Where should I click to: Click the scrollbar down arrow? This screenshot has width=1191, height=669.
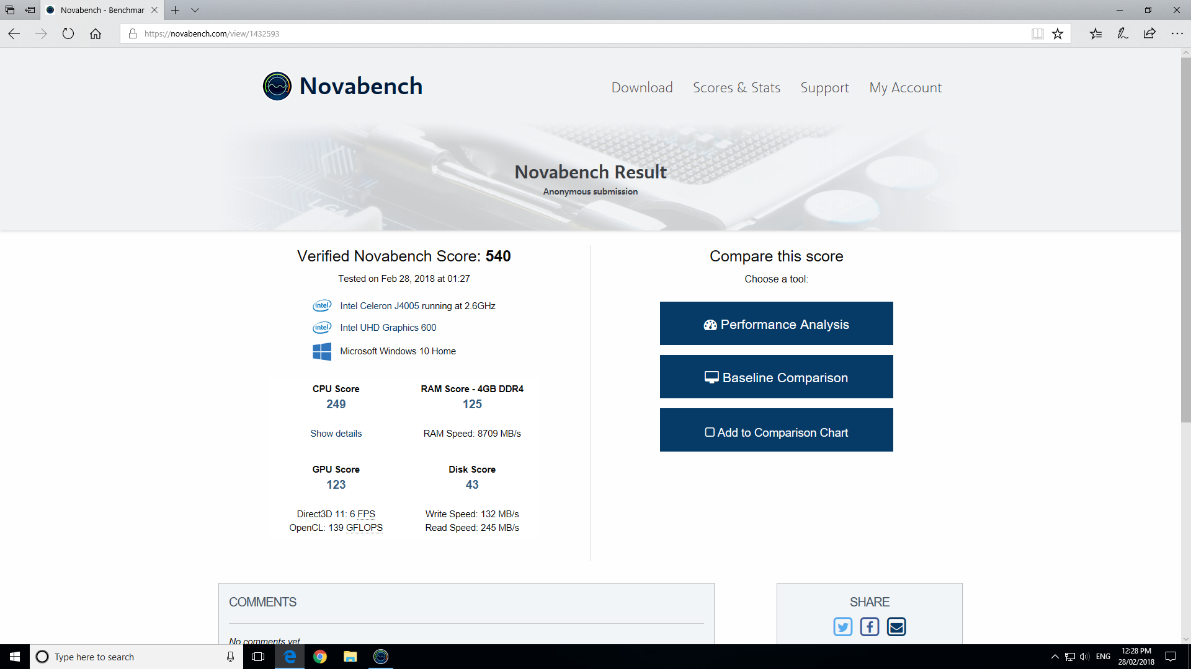pos(1185,639)
